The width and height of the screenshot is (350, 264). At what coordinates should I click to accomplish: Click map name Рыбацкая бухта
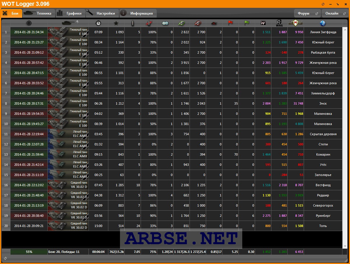pos(323,52)
